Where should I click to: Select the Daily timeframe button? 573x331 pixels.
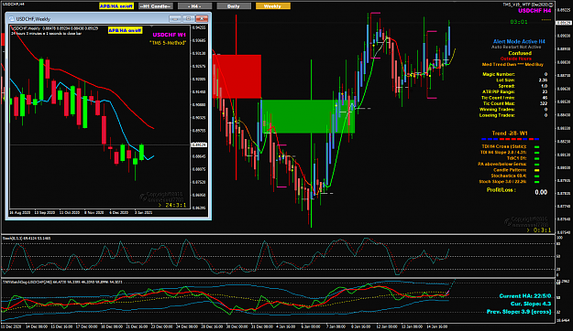234,6
